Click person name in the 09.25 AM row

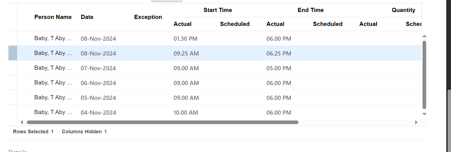coord(53,53)
